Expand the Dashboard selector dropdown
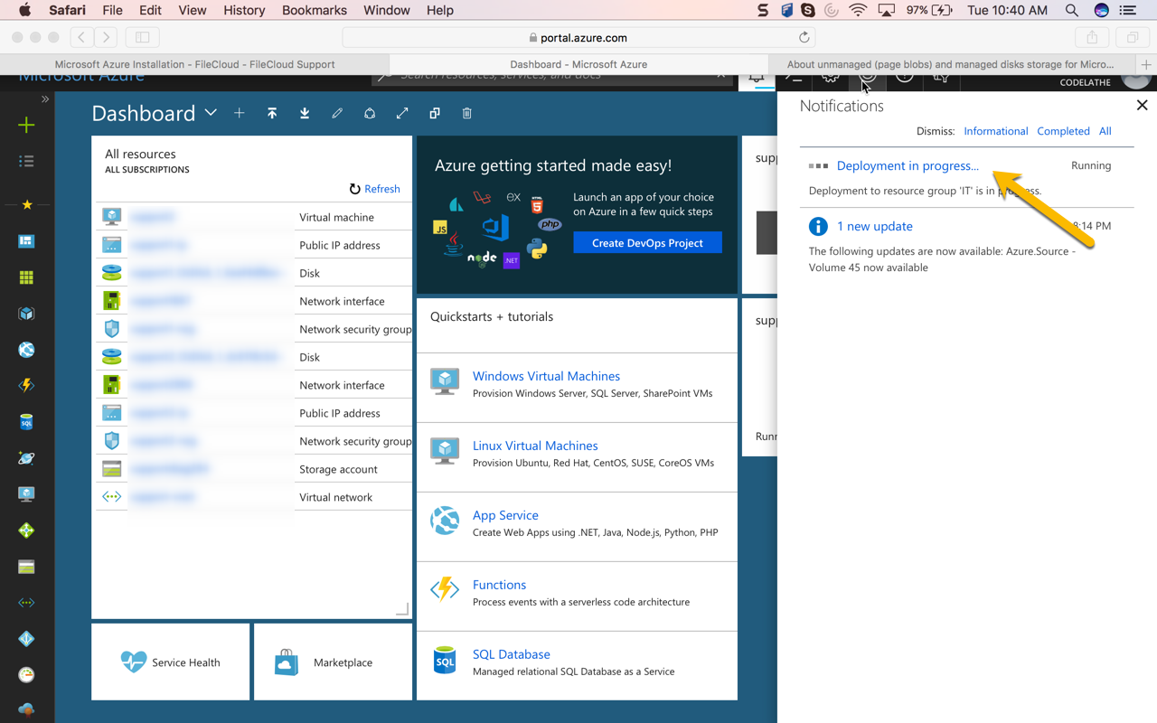Viewport: 1157px width, 723px height. pyautogui.click(x=211, y=113)
